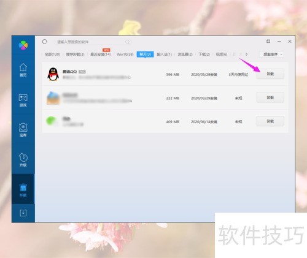307x258 pixels.
Task: Select the Uninstall (卸载) sidebar icon
Action: (x=23, y=190)
